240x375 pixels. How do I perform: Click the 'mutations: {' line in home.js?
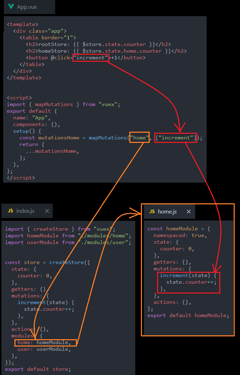pos(172,269)
